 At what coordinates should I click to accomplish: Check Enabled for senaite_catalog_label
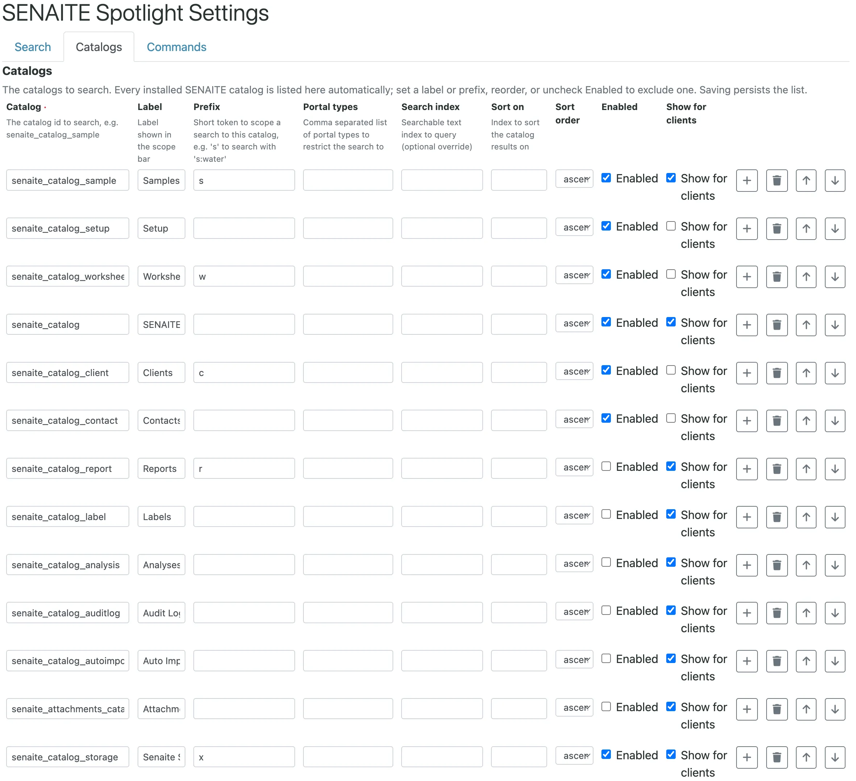click(606, 514)
